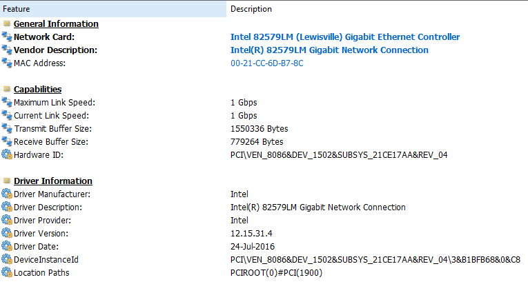Select the icon beside Transmit Buffer Size
The width and height of the screenshot is (528, 284).
coord(7,128)
